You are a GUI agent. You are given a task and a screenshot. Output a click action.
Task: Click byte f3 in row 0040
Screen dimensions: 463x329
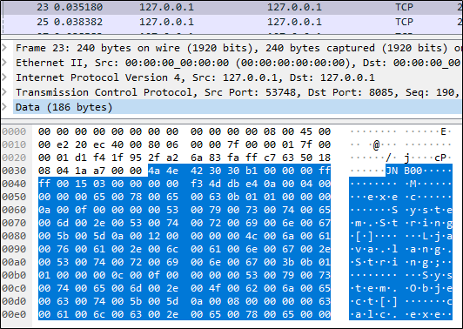pos(197,184)
